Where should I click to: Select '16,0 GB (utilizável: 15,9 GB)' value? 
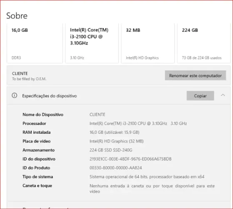[x=115, y=132]
